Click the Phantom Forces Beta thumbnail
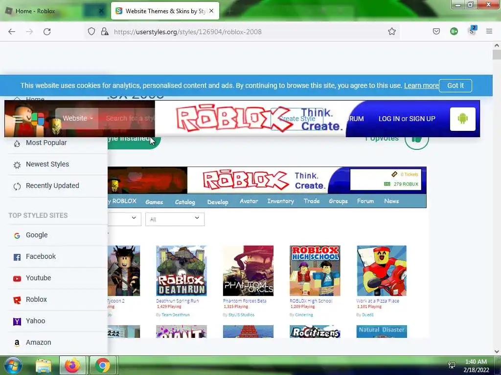Viewport: 501px width, 375px height. [248, 271]
